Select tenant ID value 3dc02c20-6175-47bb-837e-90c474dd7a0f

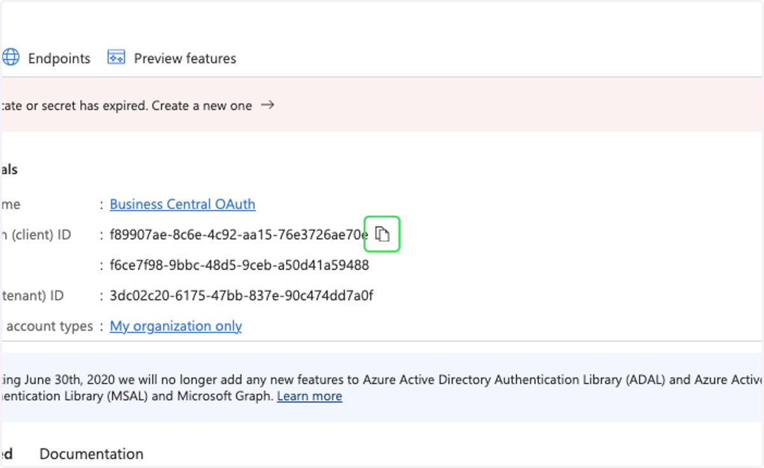[x=241, y=296]
